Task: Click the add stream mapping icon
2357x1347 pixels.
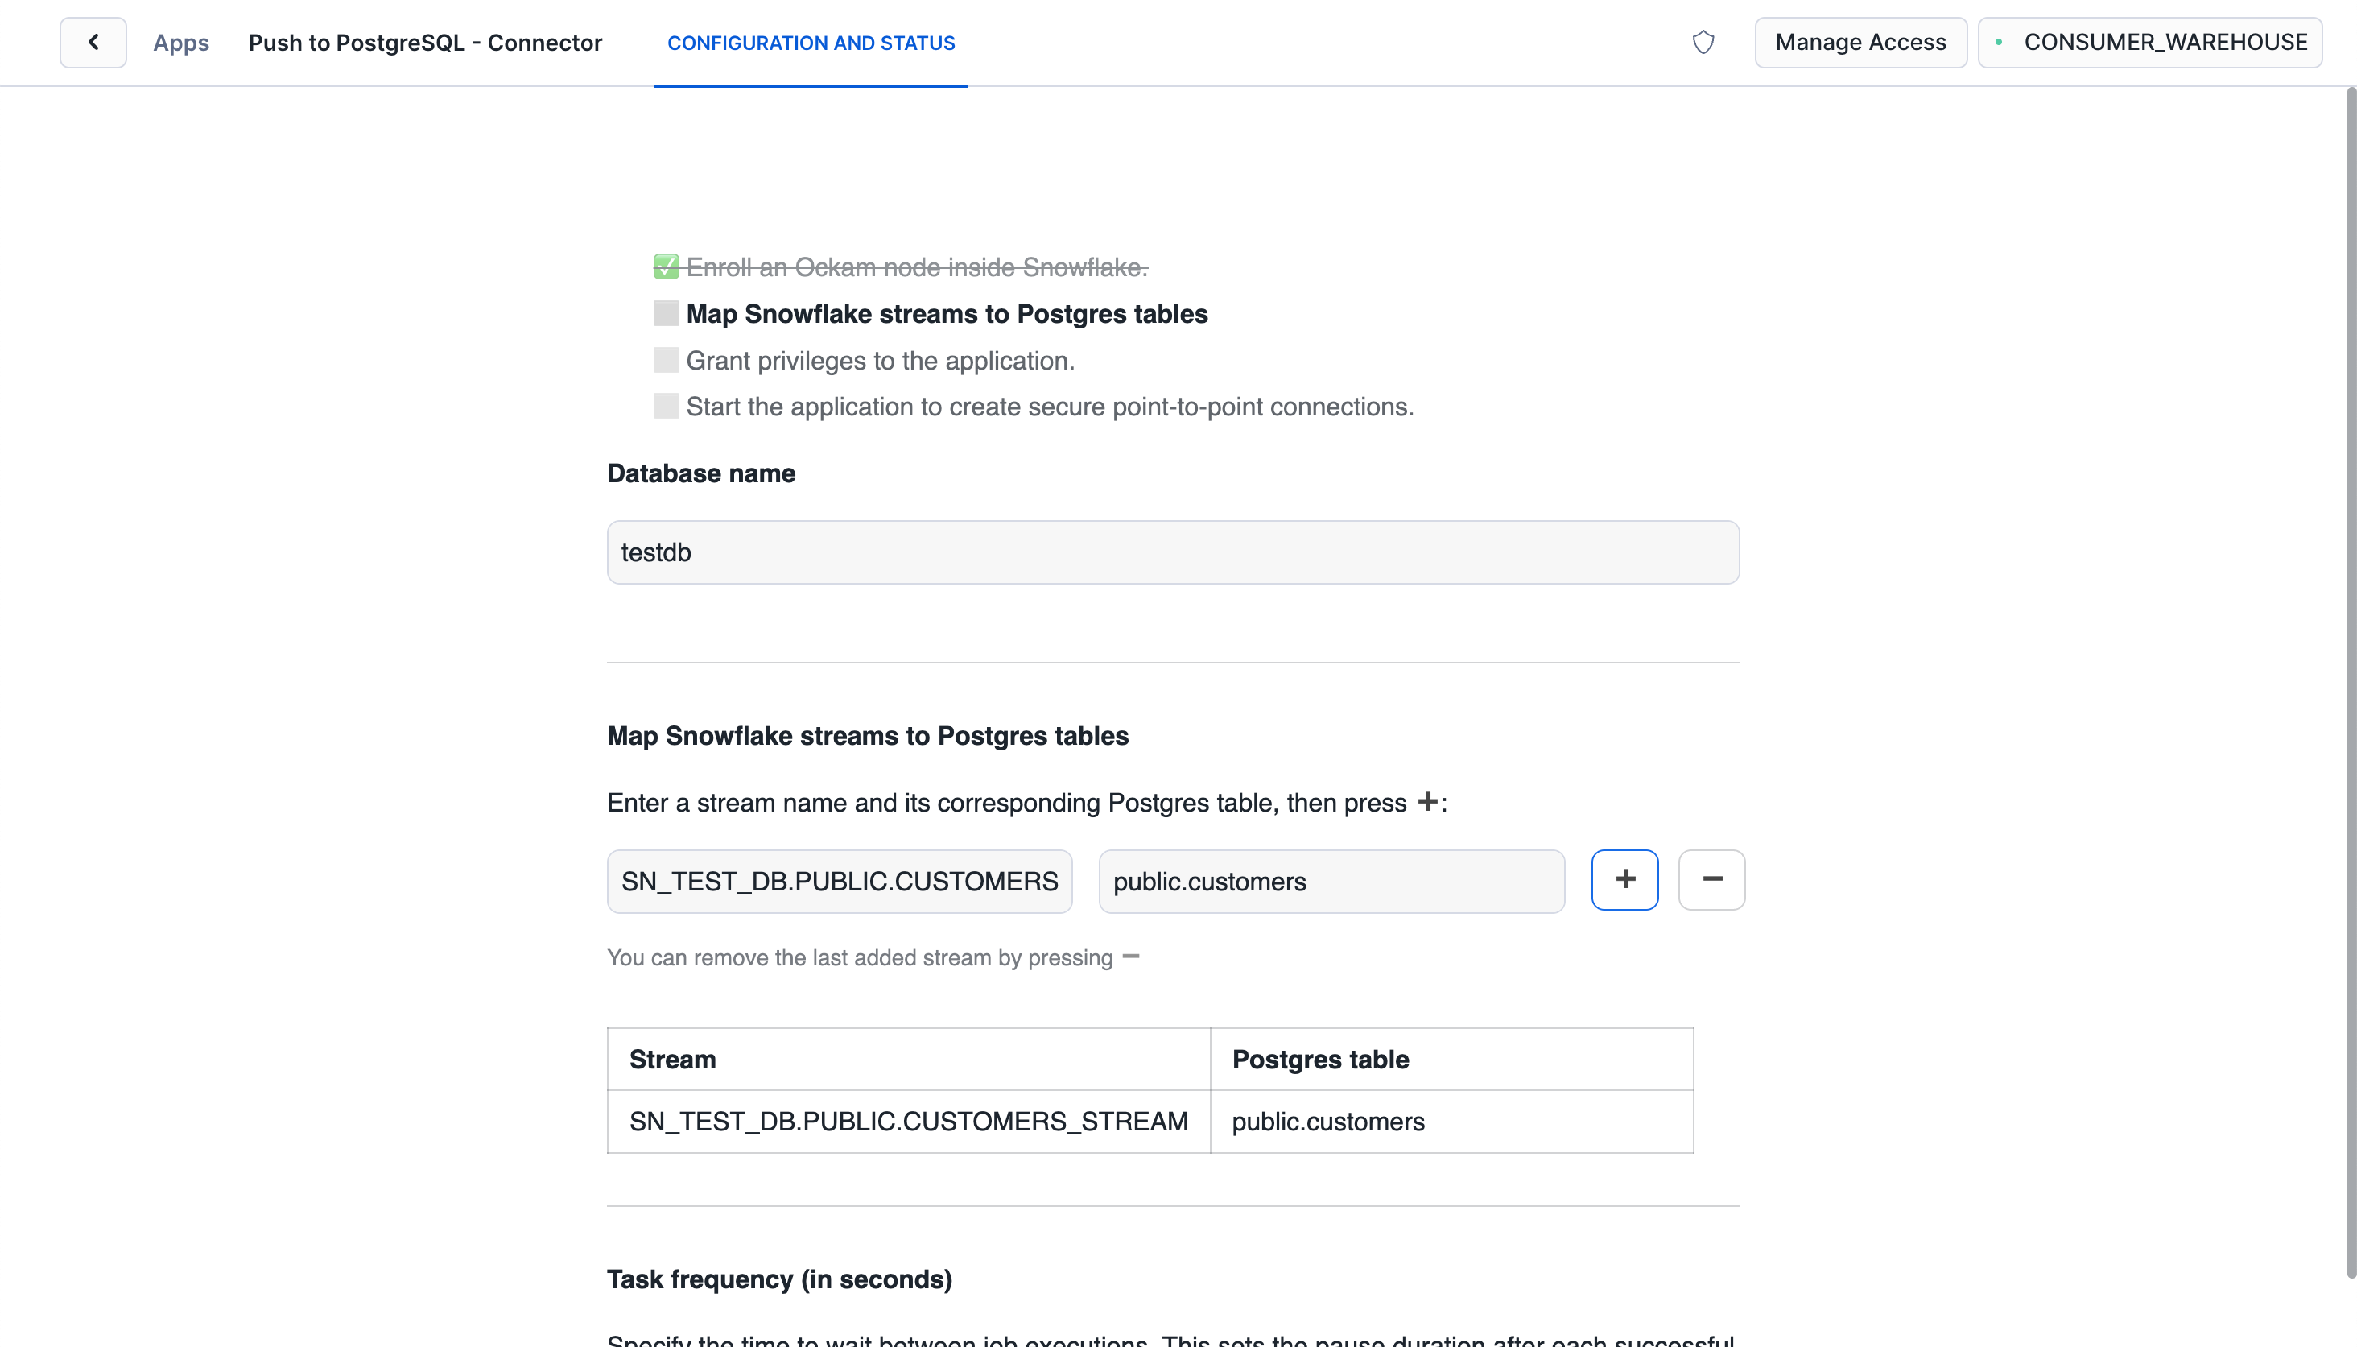Action: click(x=1624, y=879)
